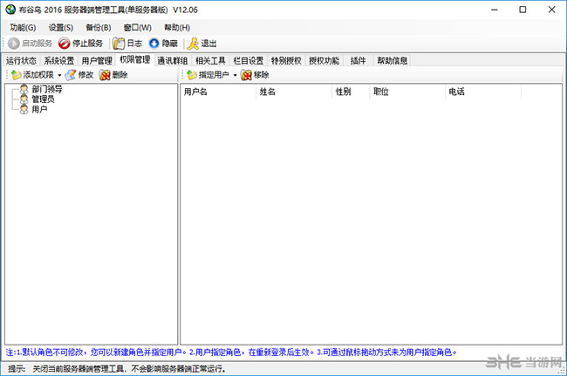This screenshot has width=567, height=376.
Task: Click the globe application icon in title bar
Action: pyautogui.click(x=10, y=10)
